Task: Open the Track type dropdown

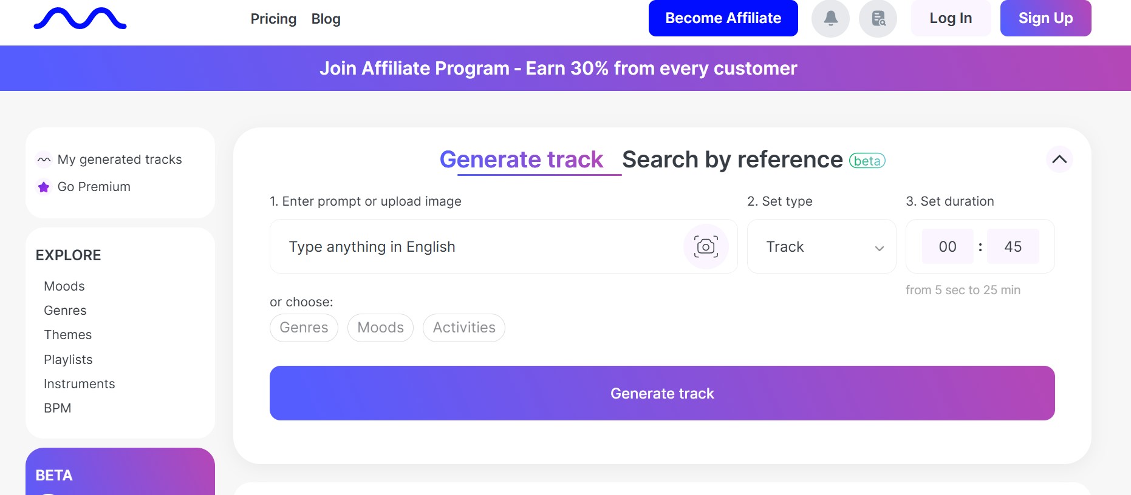Action: 821,247
